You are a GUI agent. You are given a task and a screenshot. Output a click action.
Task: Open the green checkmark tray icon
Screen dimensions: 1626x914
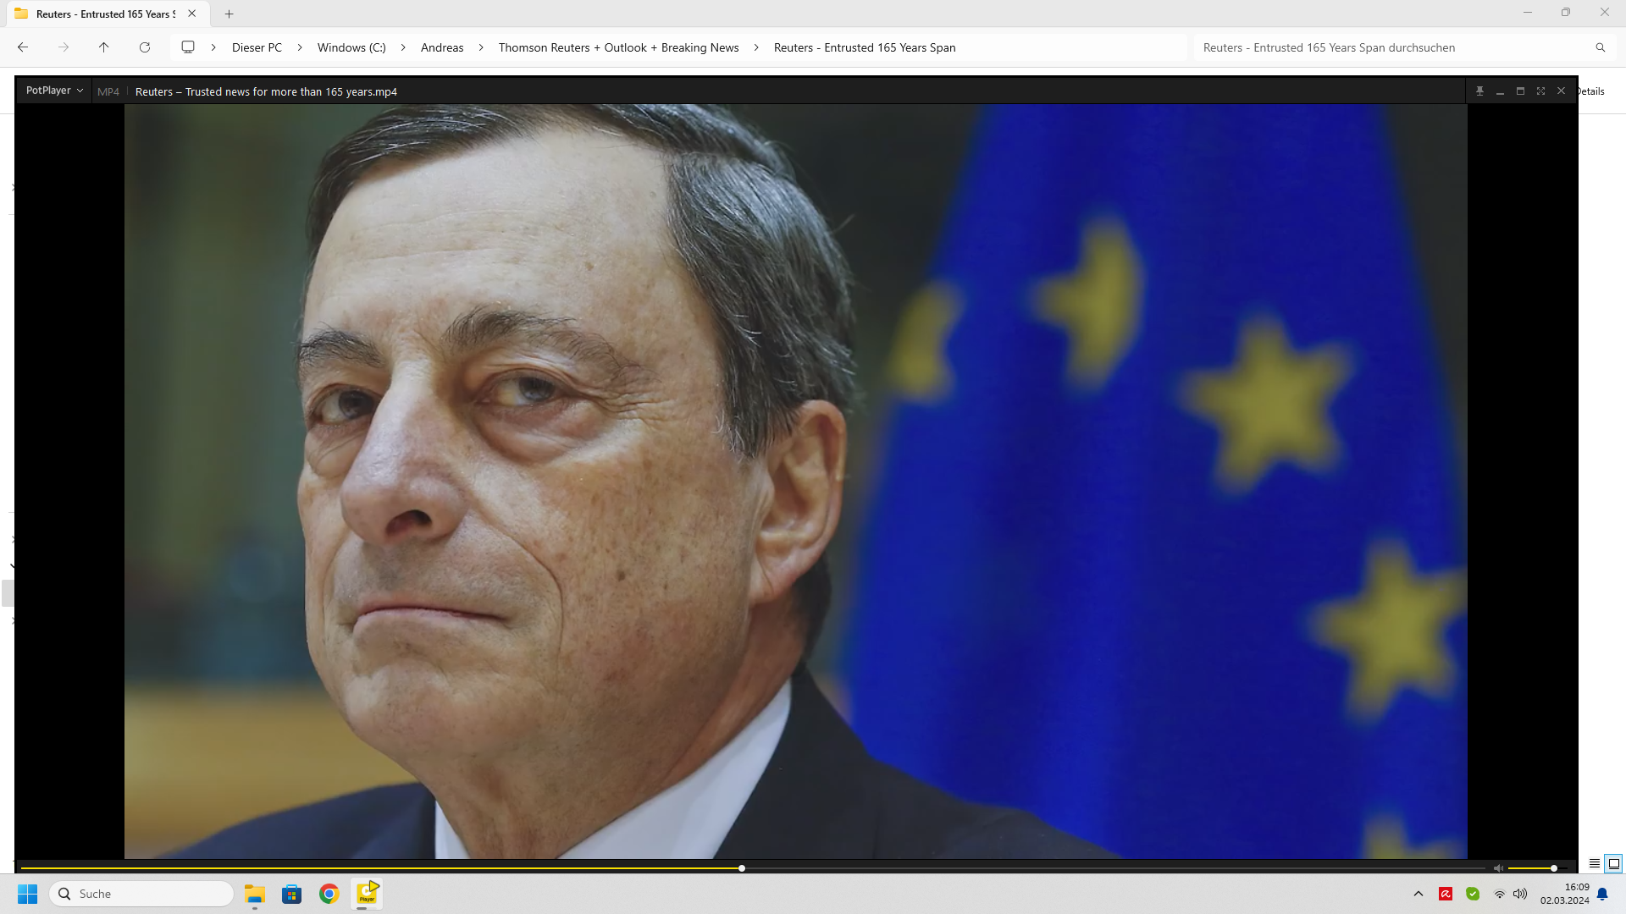tap(1473, 894)
